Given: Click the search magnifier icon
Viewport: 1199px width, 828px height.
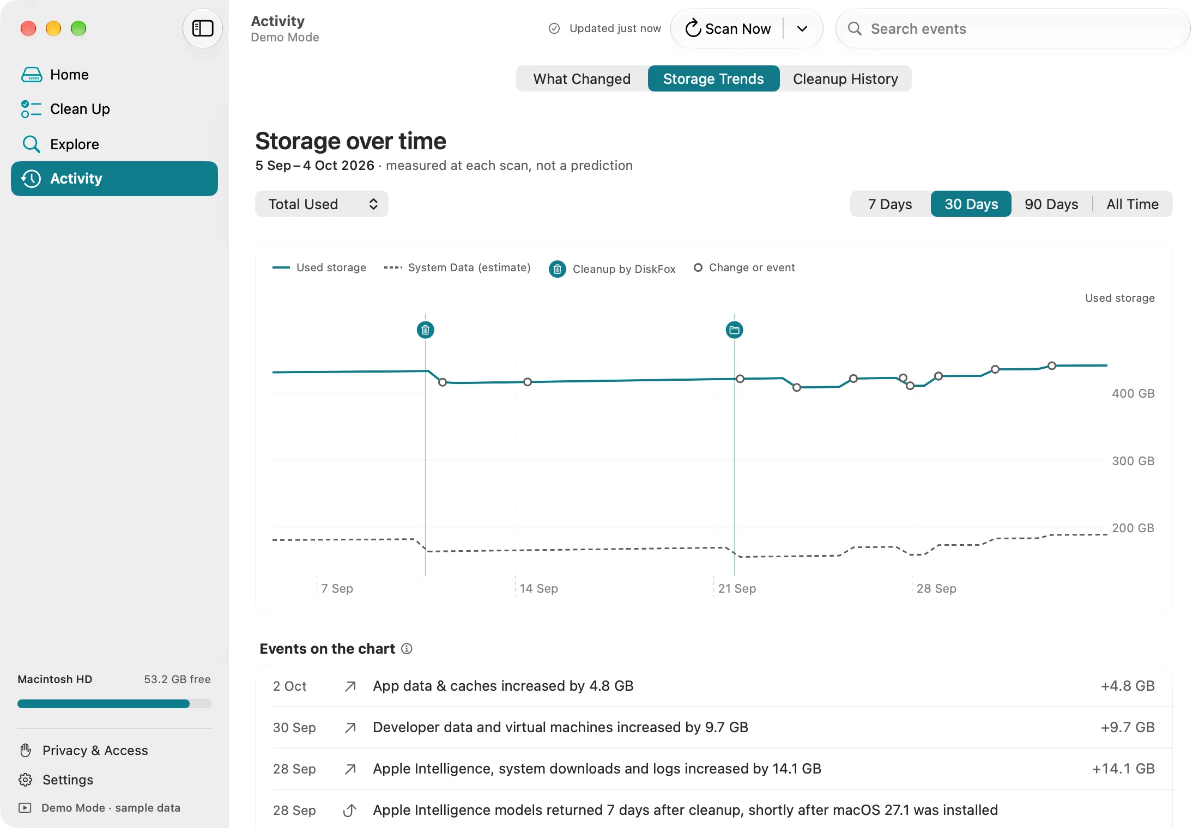Looking at the screenshot, I should [x=855, y=28].
